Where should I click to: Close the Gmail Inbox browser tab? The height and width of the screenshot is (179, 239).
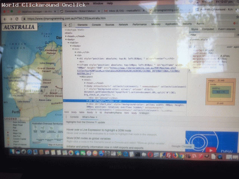tap(143, 10)
